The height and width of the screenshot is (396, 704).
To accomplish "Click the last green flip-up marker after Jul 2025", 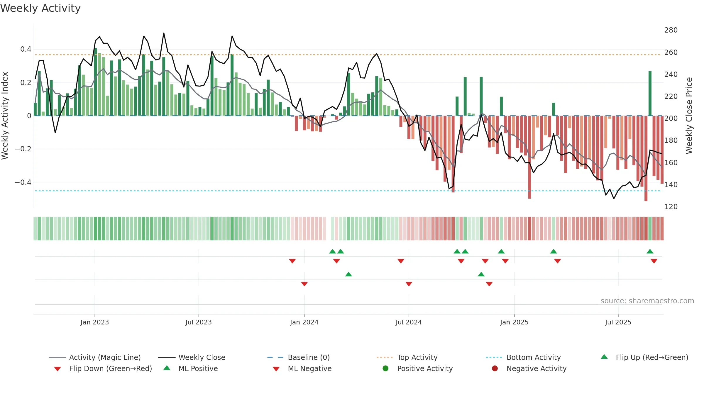I will (x=650, y=251).
